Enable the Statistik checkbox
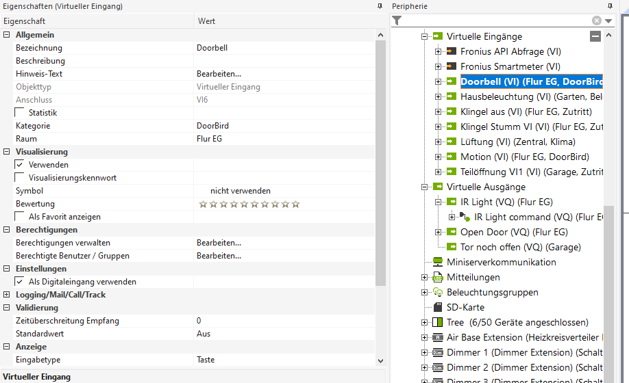The width and height of the screenshot is (629, 383). click(20, 113)
